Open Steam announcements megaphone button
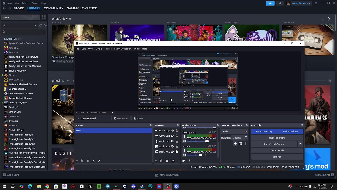 point(270,3)
